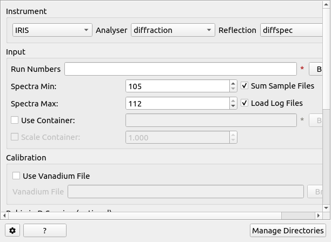Image resolution: width=331 pixels, height=242 pixels.
Task: Click the question mark help button
Action: tap(44, 231)
